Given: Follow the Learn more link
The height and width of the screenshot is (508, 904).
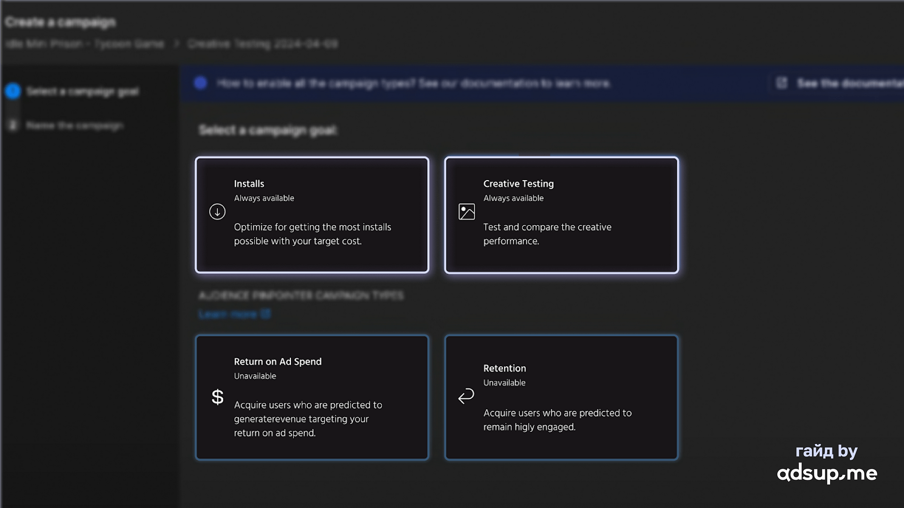Looking at the screenshot, I should point(228,314).
